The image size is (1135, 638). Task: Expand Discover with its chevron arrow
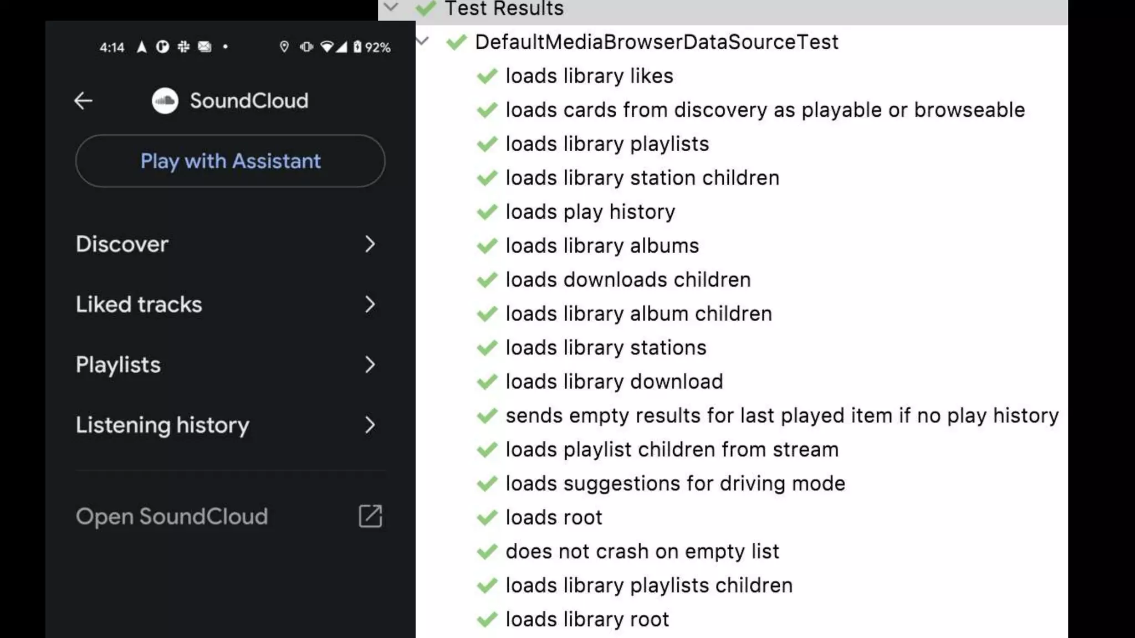point(370,244)
